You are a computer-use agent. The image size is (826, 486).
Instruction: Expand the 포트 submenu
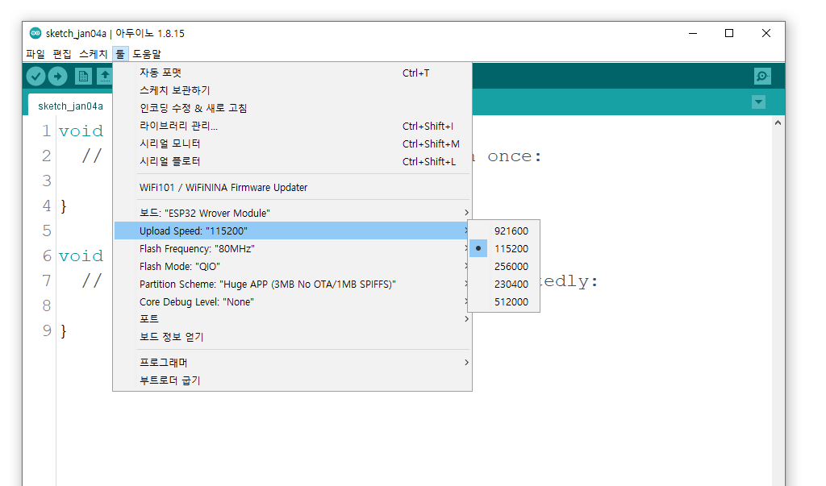click(292, 319)
